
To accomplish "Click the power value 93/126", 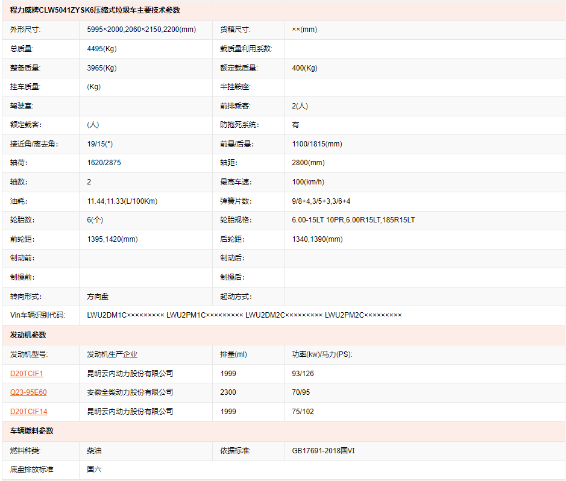I will pos(303,374).
